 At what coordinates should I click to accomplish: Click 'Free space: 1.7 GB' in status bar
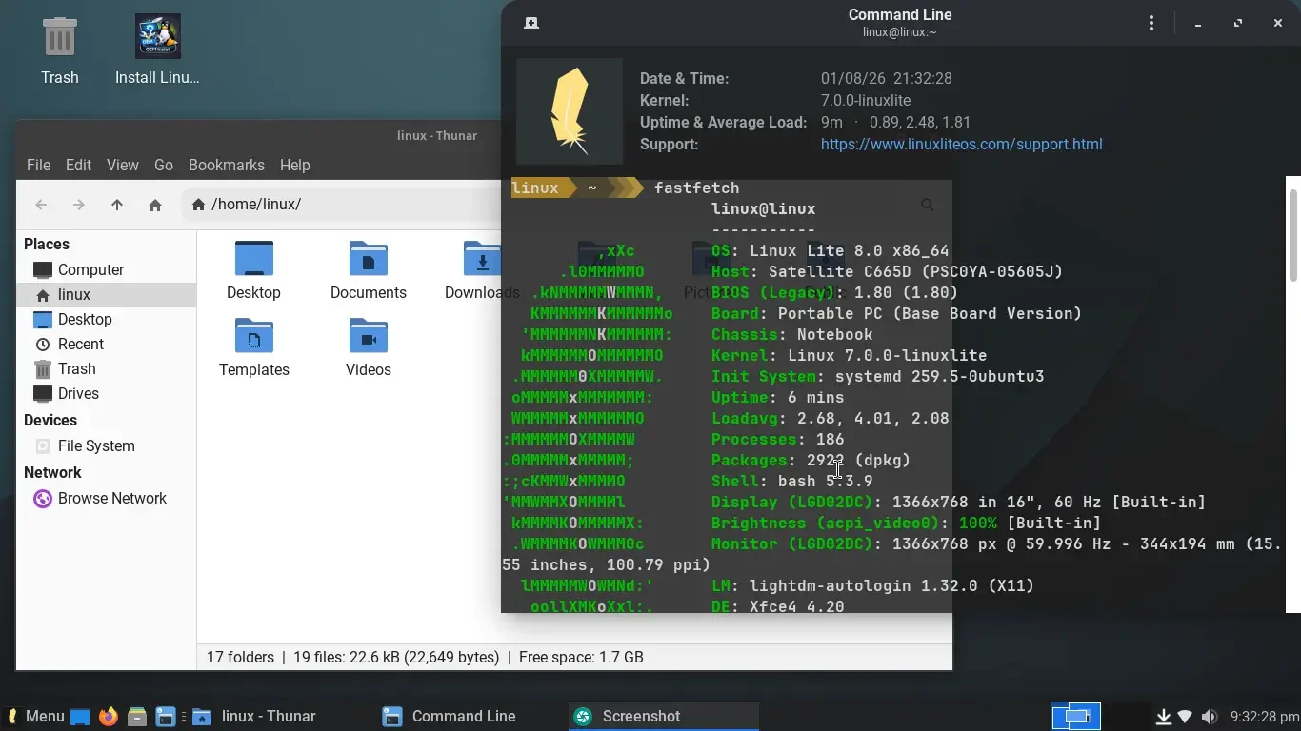pos(581,657)
